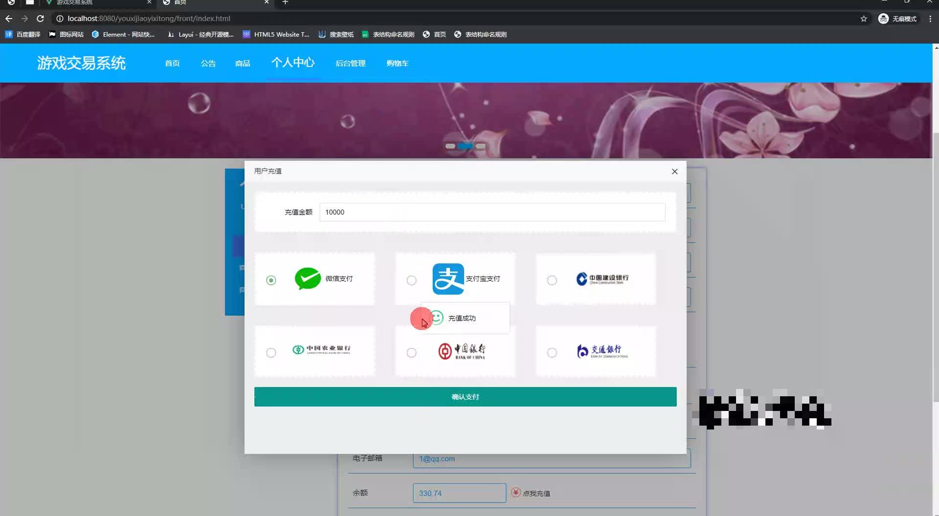
Task: Click the WeChat Pay green logo
Action: coord(308,279)
